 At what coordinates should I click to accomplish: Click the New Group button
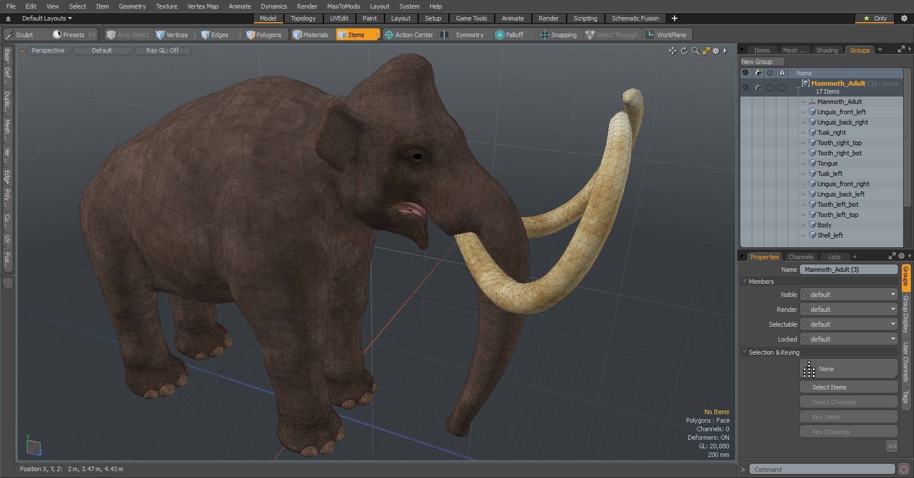click(x=762, y=62)
